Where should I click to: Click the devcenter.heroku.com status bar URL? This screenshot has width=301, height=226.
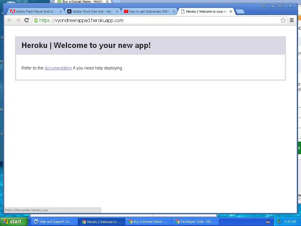coord(26,210)
